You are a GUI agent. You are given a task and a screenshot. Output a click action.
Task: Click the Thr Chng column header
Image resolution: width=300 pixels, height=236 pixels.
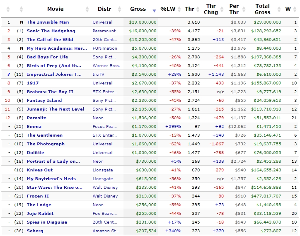click(x=211, y=9)
